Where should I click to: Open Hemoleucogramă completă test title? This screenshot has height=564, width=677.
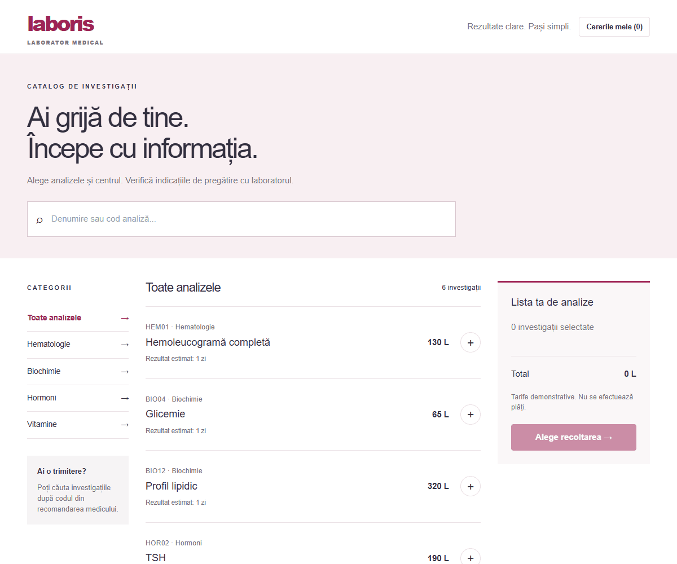pyautogui.click(x=208, y=342)
